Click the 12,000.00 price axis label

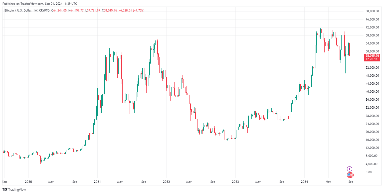click(373, 148)
